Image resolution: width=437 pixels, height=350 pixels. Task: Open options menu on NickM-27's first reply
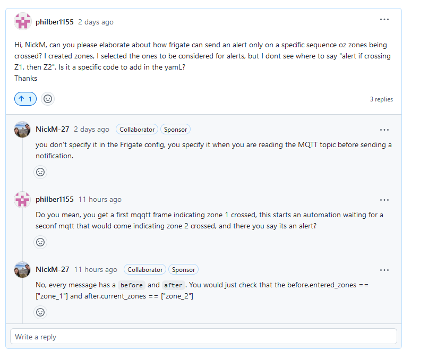coord(384,130)
